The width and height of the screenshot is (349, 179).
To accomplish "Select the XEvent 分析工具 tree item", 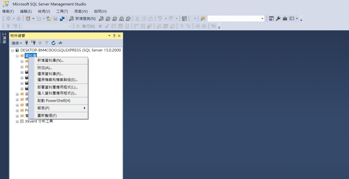I will click(x=39, y=121).
